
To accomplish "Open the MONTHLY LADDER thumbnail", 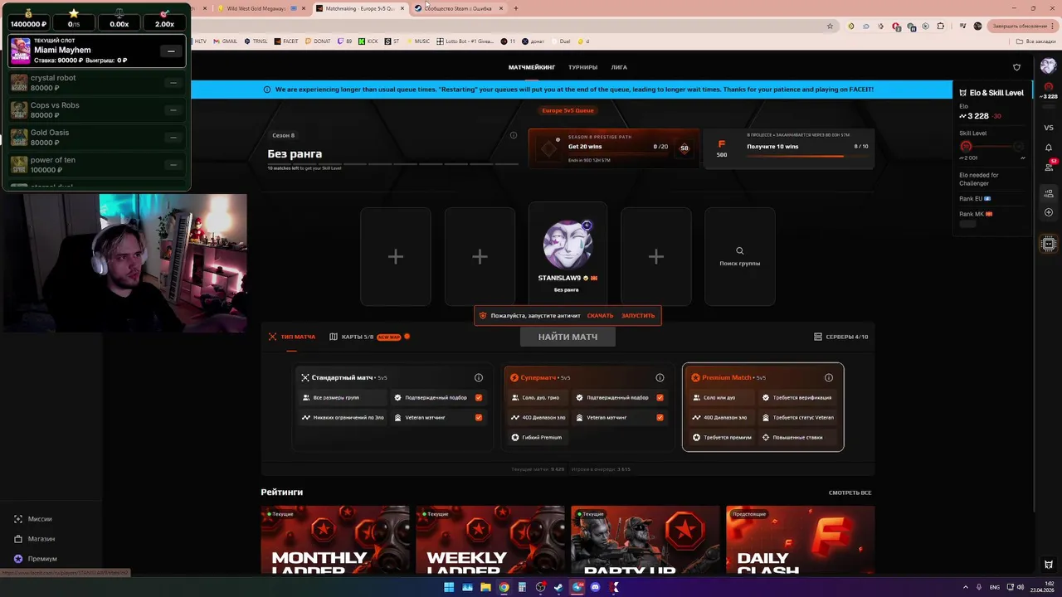I will [x=335, y=540].
